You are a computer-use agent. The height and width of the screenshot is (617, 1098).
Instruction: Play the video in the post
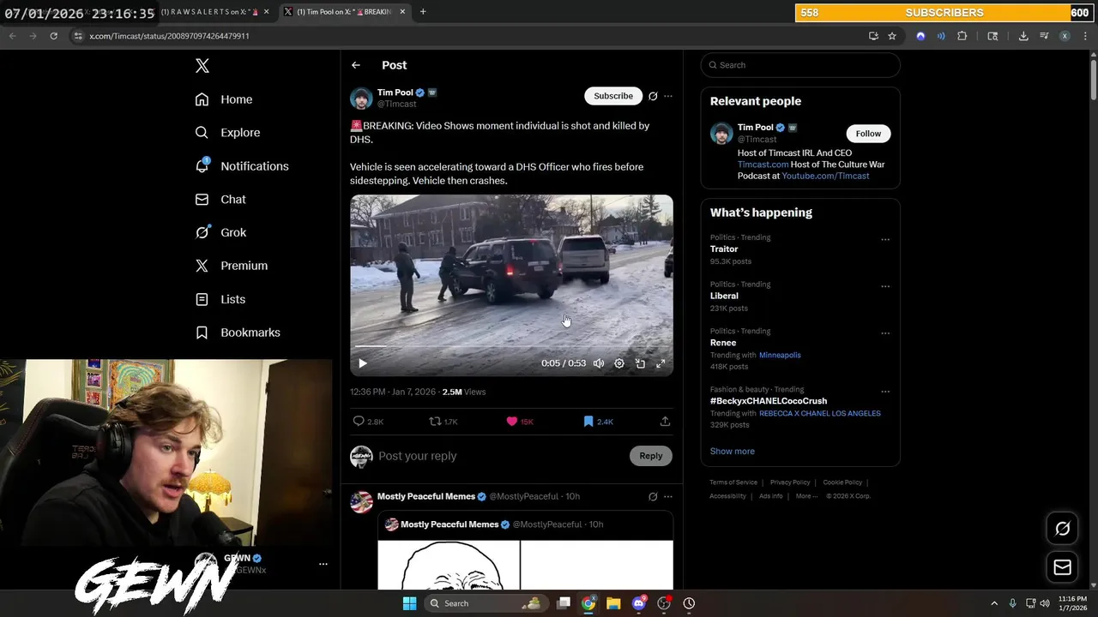(363, 363)
